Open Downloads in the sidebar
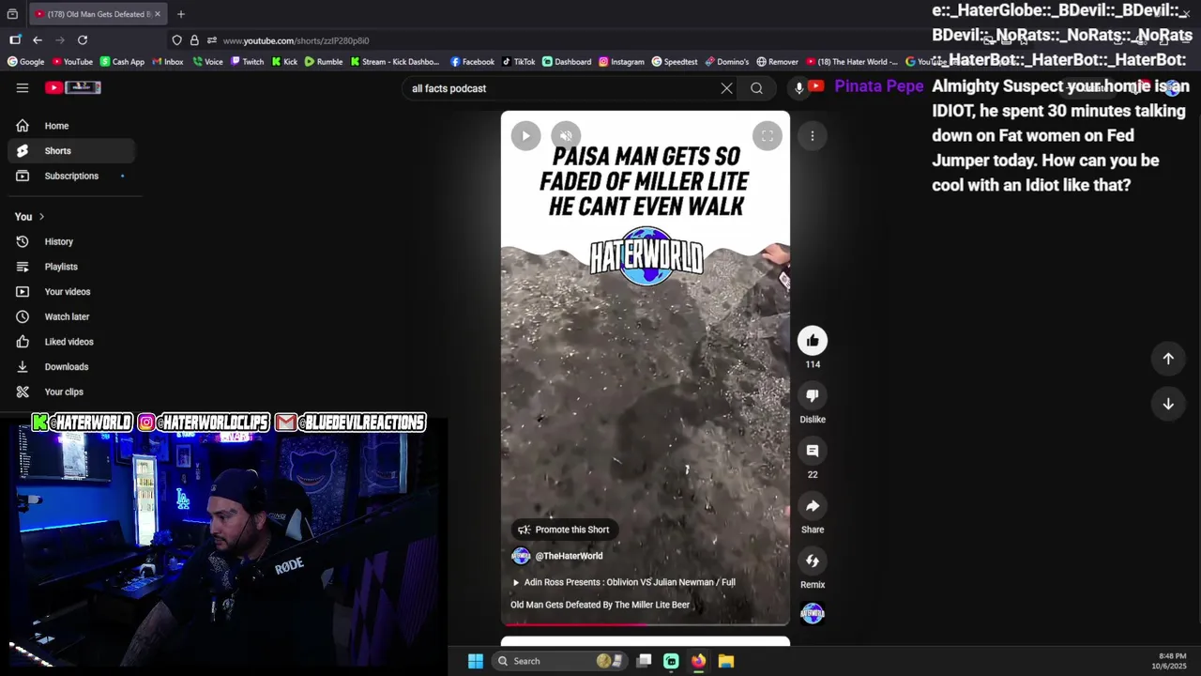 [71, 367]
